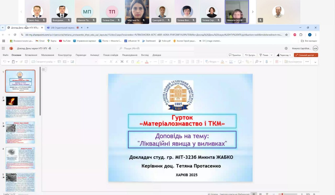Viewport: 335px width, 195px height.
Task: Open the YouTube bookmark
Action: click(x=65, y=41)
